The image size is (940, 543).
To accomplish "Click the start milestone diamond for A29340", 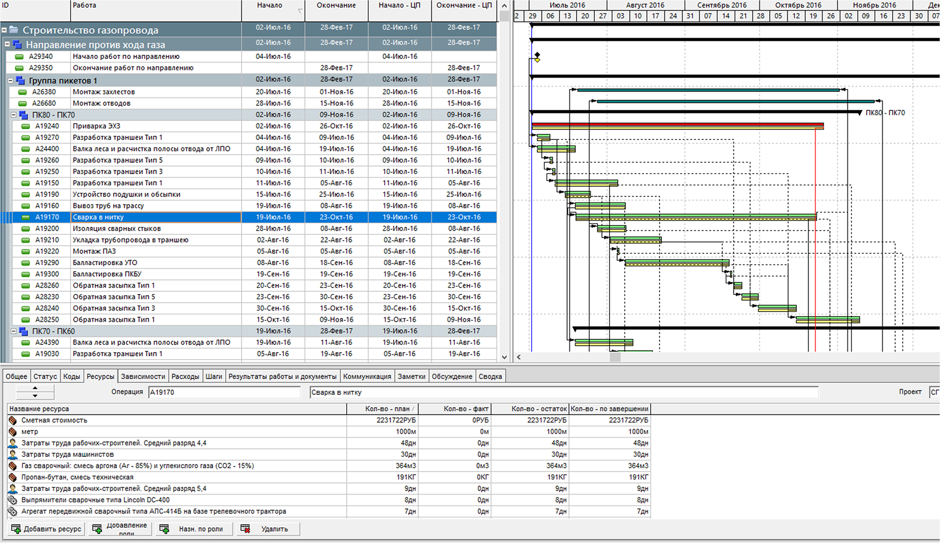I will coord(537,55).
